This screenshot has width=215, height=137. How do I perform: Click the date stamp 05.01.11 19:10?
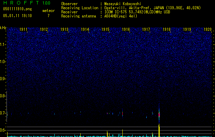(17, 16)
